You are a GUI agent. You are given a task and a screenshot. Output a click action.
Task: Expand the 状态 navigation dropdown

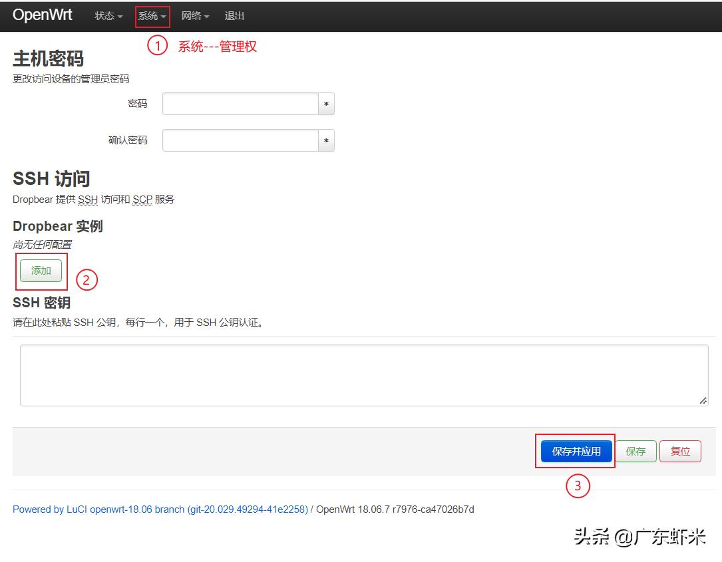pyautogui.click(x=107, y=16)
